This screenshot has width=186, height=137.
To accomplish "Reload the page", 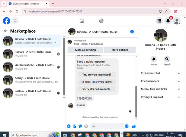I will 17,11.
